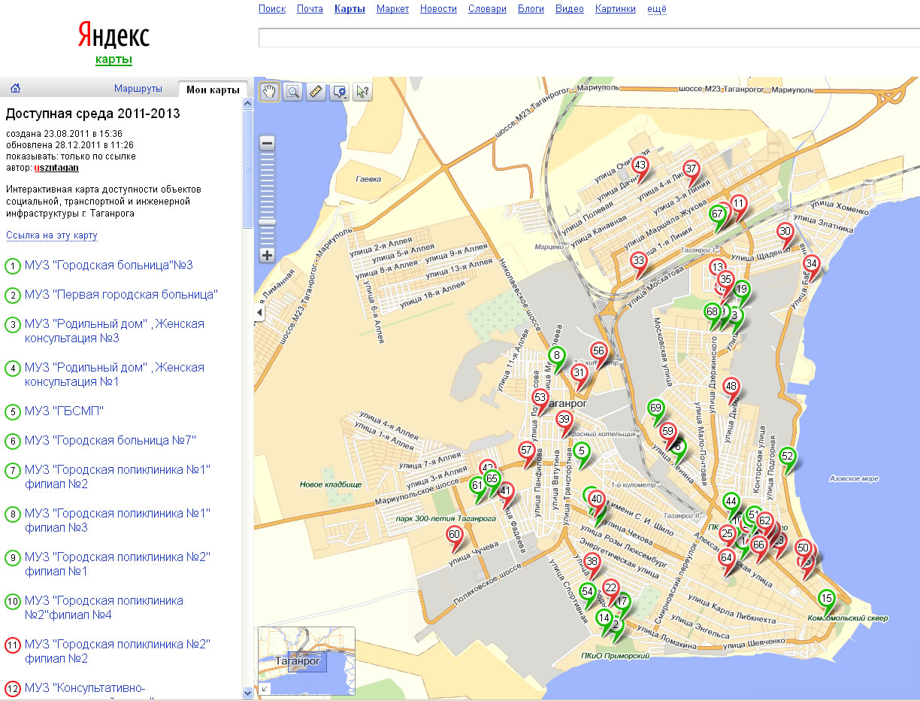This screenshot has height=701, width=920.
Task: Open МУЗ "ГБСМП" list item
Action: pos(64,411)
